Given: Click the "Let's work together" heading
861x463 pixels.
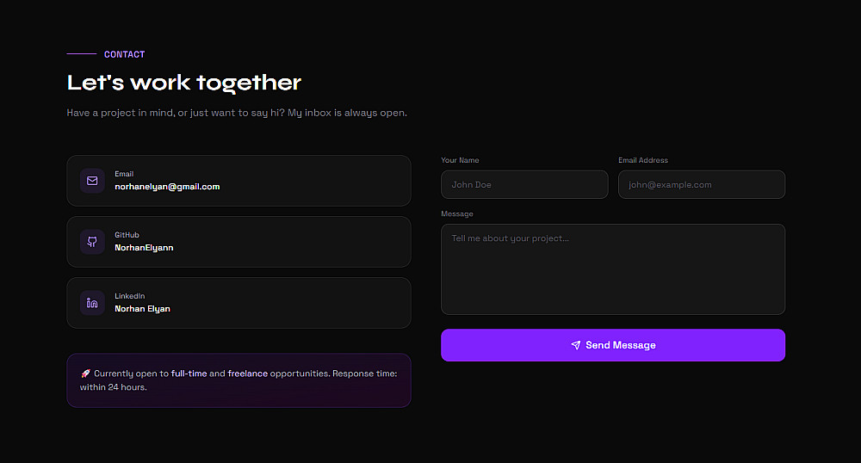Looking at the screenshot, I should 184,83.
